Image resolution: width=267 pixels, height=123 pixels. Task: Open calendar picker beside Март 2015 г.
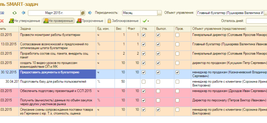click(x=83, y=13)
